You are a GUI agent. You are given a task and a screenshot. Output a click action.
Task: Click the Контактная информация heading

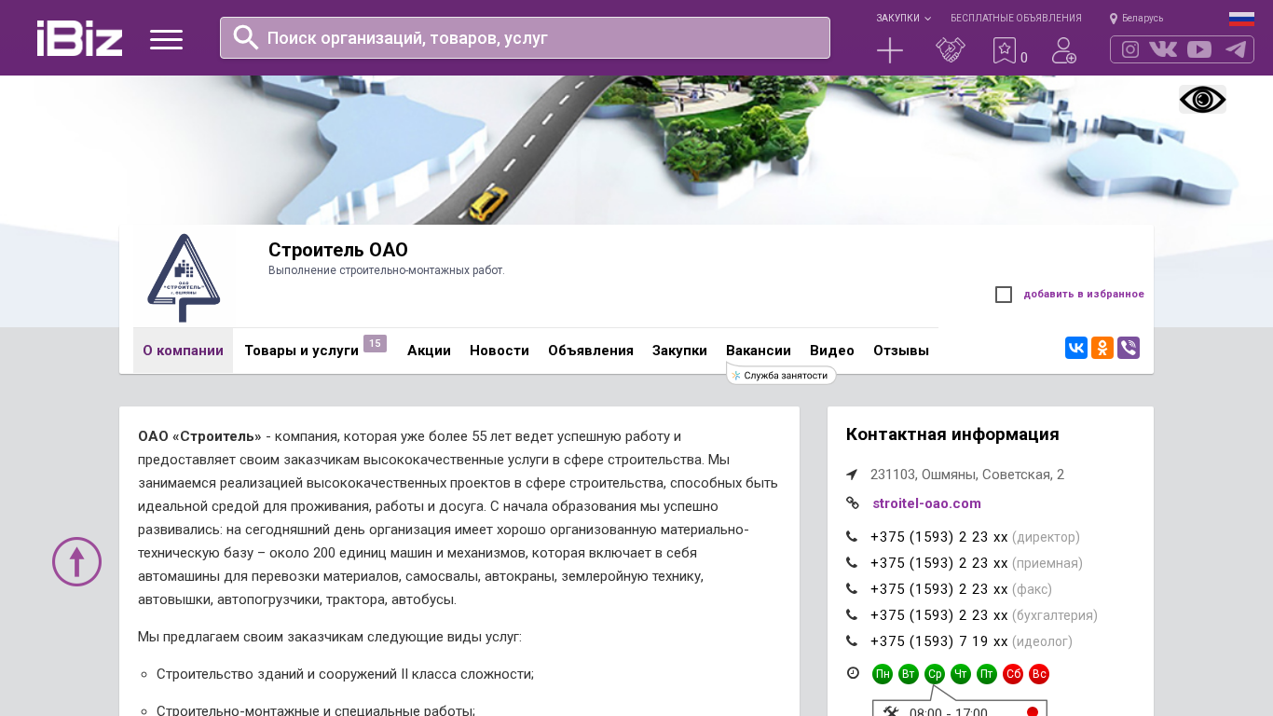click(952, 434)
